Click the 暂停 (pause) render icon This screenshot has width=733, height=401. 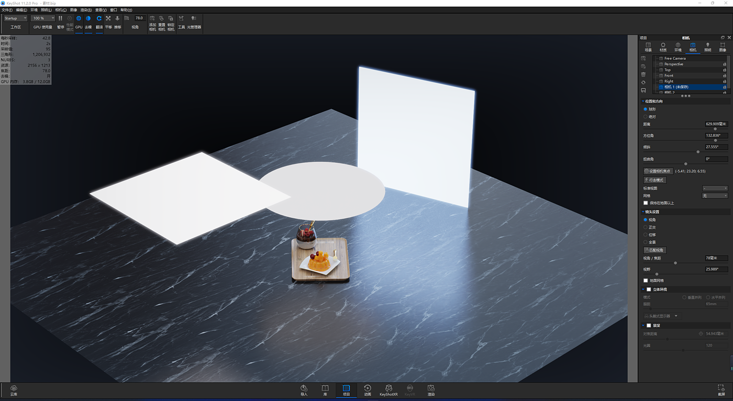60,19
